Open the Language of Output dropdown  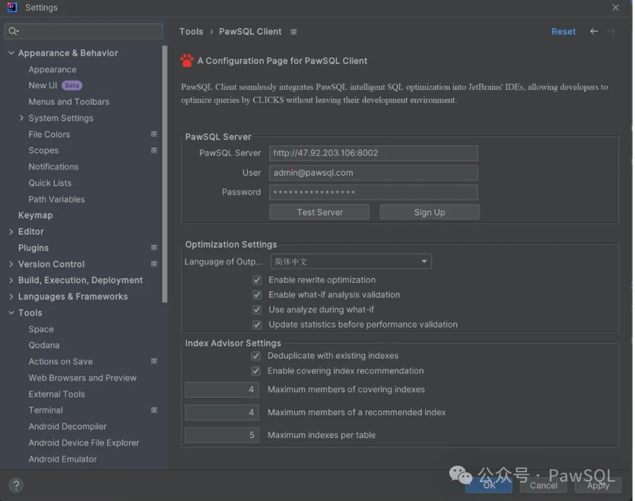[x=350, y=261]
